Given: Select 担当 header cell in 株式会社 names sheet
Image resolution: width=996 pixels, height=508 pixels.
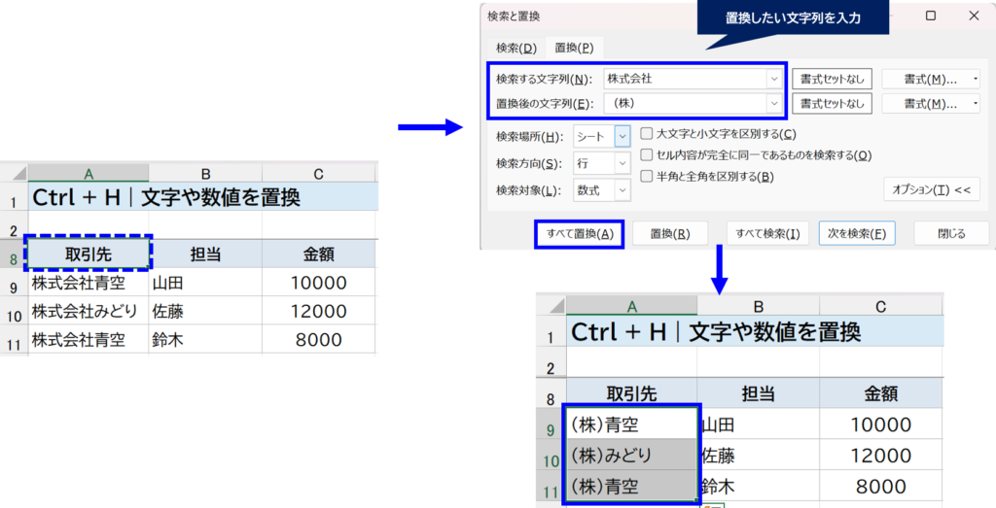Looking at the screenshot, I should click(205, 254).
